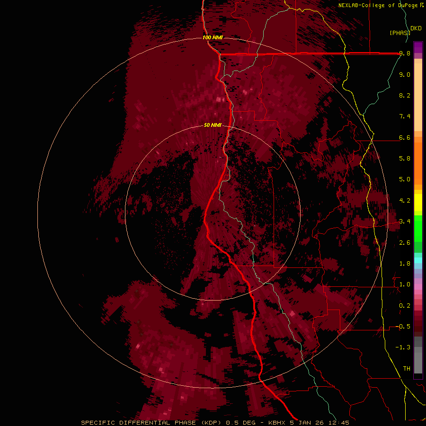Click the 8.2 value on the color scale
426x426 pixels.
tap(405, 95)
